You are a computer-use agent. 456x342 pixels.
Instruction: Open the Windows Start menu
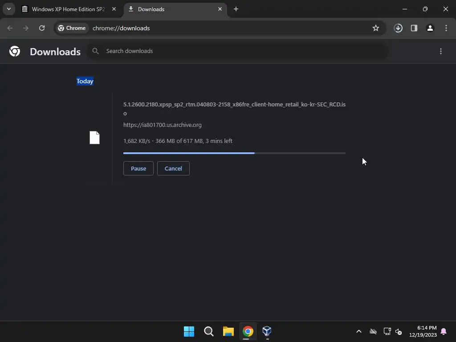coord(189,331)
